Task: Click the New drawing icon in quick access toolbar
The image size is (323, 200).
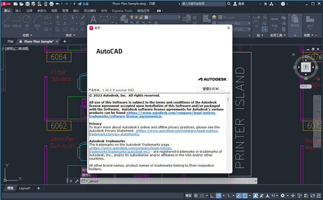Action: tap(16, 4)
